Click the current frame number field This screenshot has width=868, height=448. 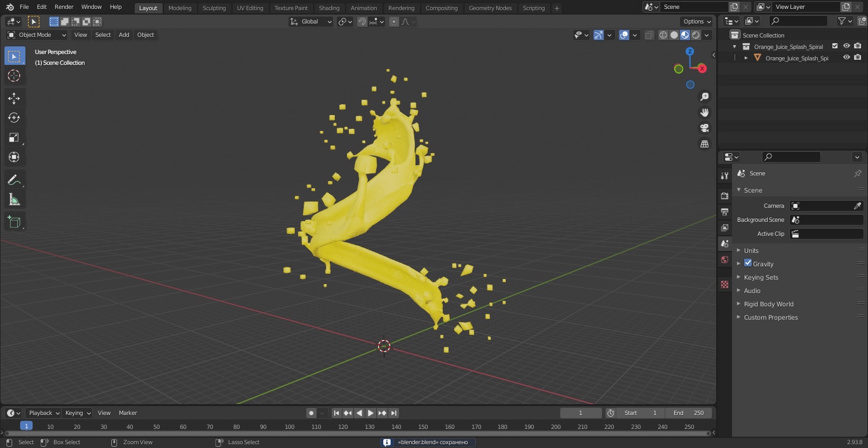(580, 413)
